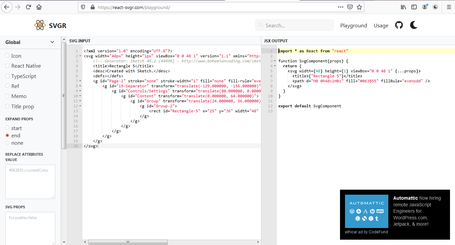The image size is (455, 245).
Task: Select the none expand props radio
Action: point(7,143)
